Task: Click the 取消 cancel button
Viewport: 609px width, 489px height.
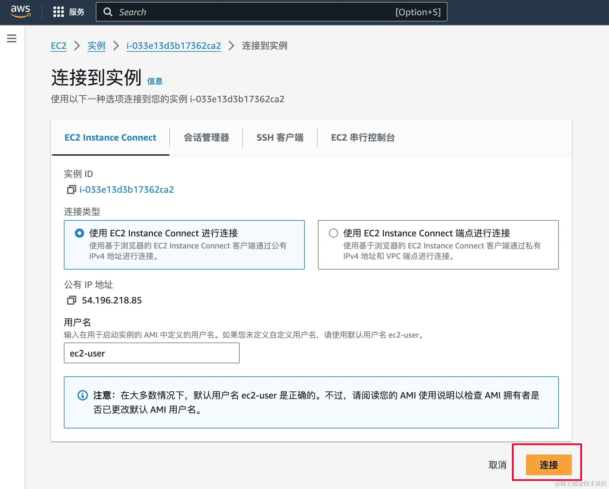Action: [x=498, y=465]
